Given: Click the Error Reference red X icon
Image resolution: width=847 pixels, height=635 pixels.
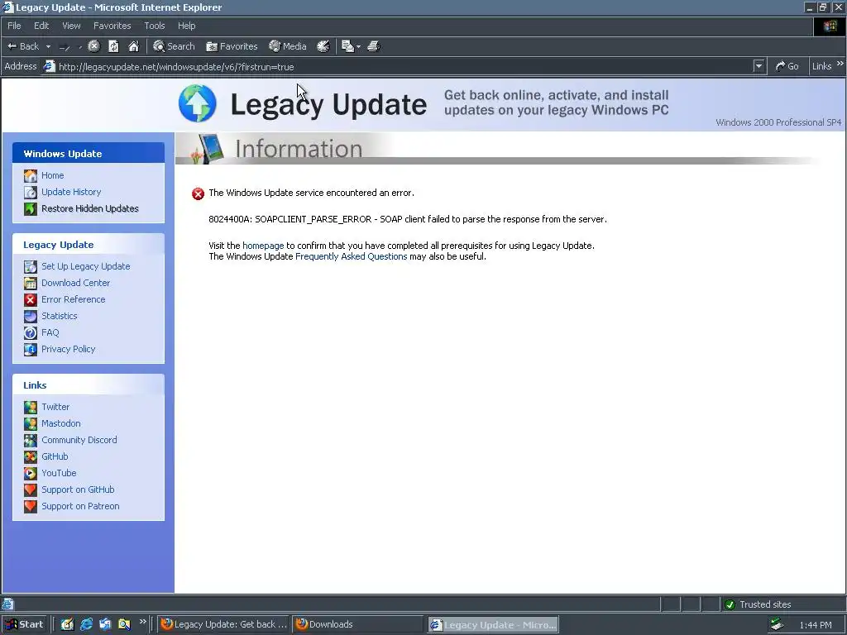Looking at the screenshot, I should click(31, 299).
